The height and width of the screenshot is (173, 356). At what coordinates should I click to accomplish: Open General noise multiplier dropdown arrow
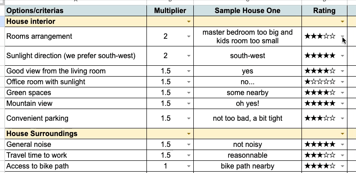[188, 145]
